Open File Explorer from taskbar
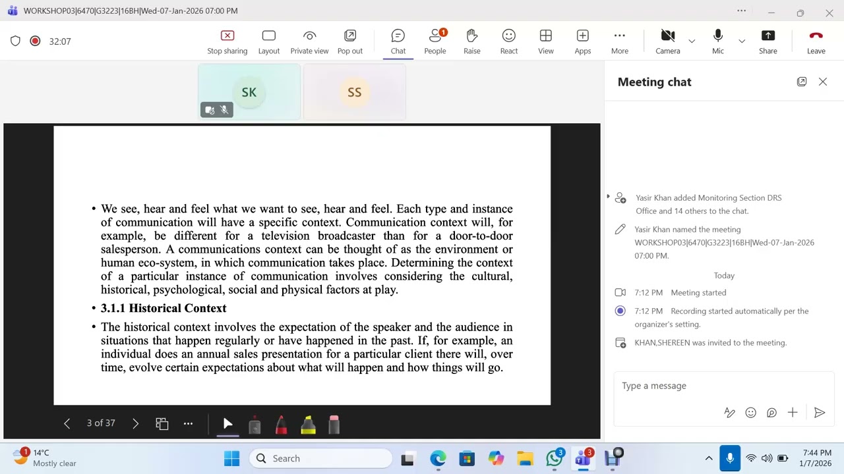The image size is (844, 474). pyautogui.click(x=525, y=459)
